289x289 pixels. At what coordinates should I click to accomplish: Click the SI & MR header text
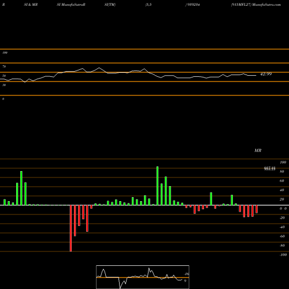click(x=31, y=5)
